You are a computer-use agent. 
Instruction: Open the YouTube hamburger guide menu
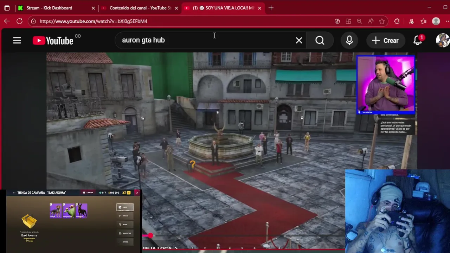pyautogui.click(x=17, y=40)
